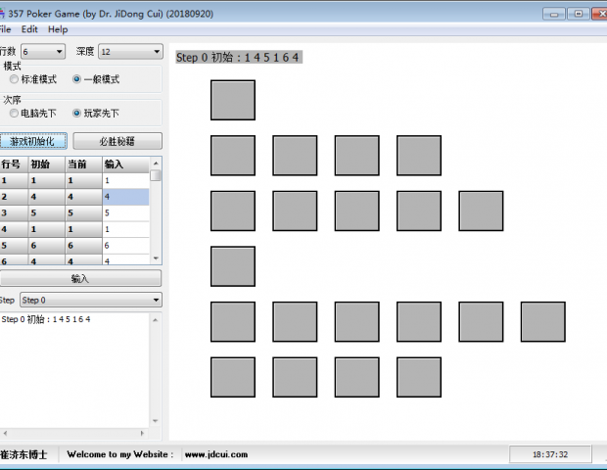Choose the third card in the third row
This screenshot has height=470, width=607.
coord(356,211)
